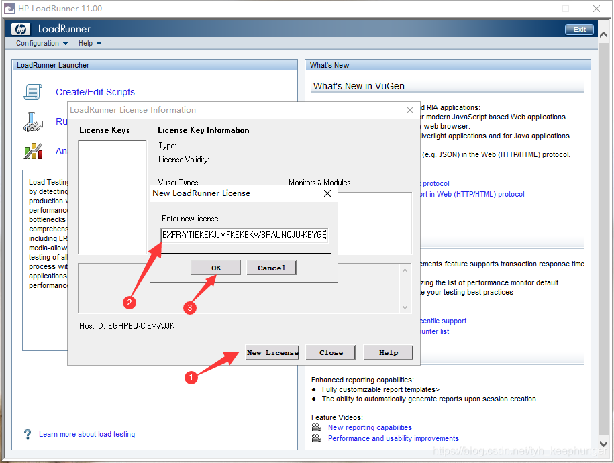Click the License Validity: label
This screenshot has width=614, height=463.
coord(184,160)
